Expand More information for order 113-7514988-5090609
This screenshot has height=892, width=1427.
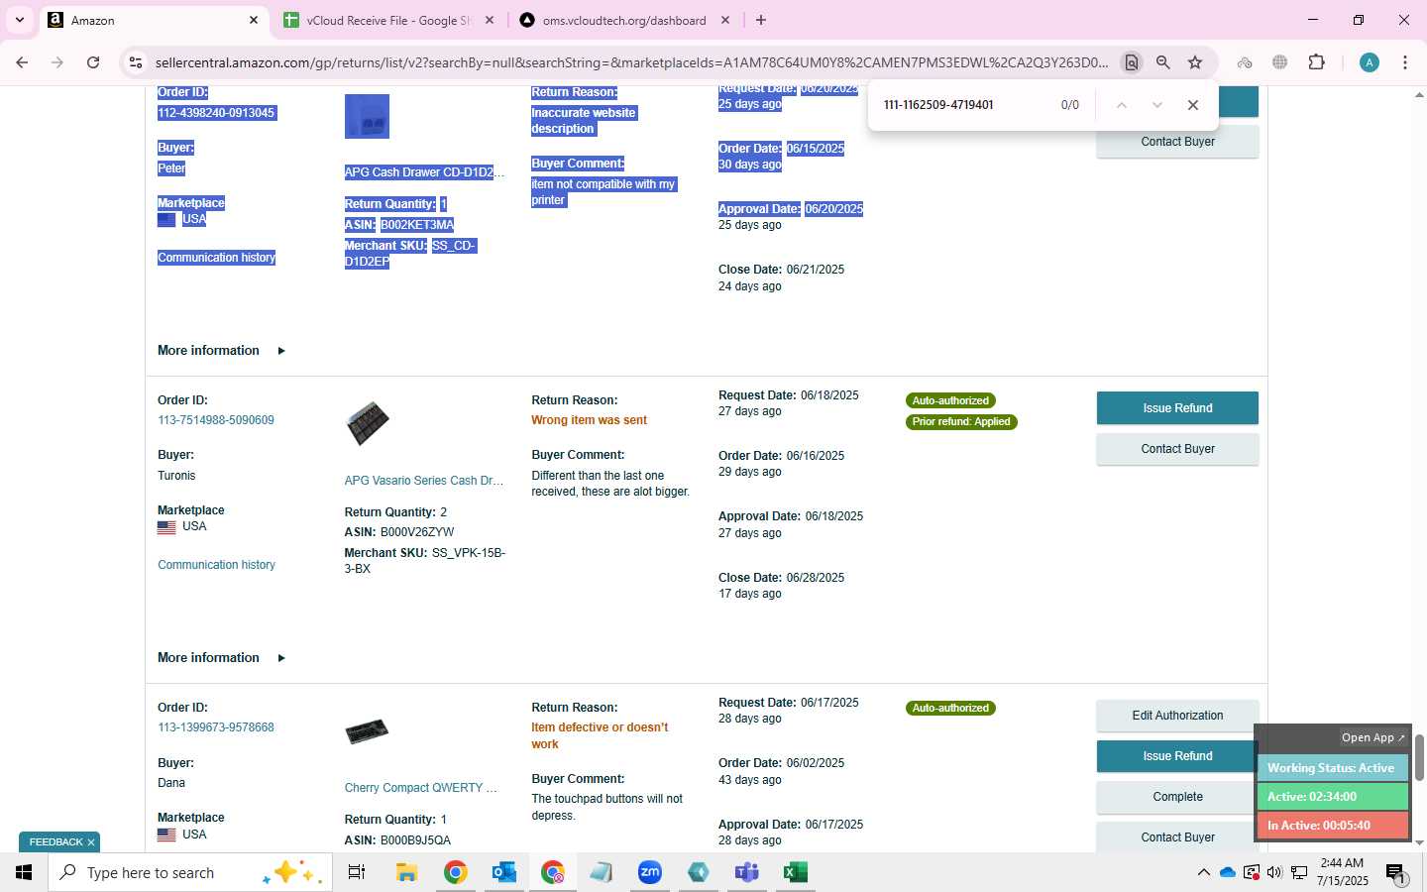tap(221, 658)
